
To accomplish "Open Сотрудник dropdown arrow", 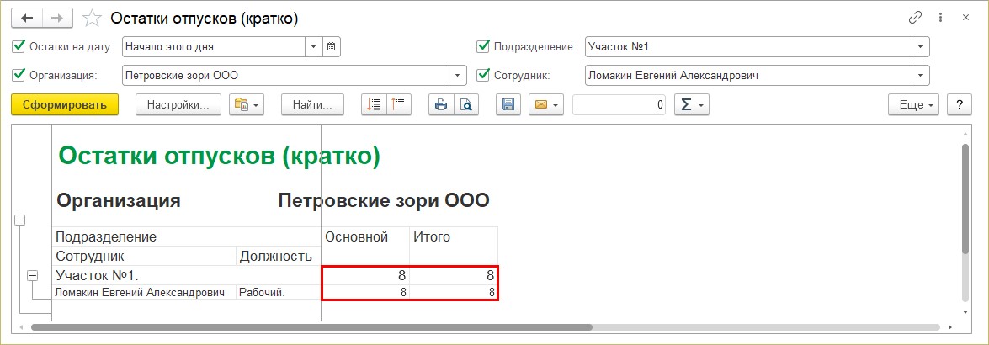I will pyautogui.click(x=921, y=76).
